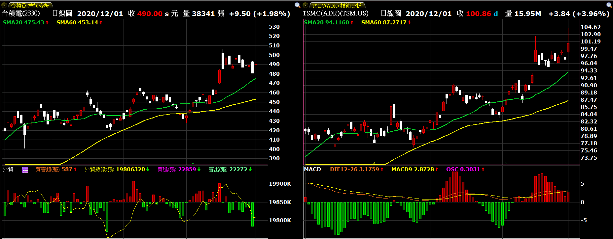
Task: Click MACD9 2.8728 value
Action: tap(415, 169)
